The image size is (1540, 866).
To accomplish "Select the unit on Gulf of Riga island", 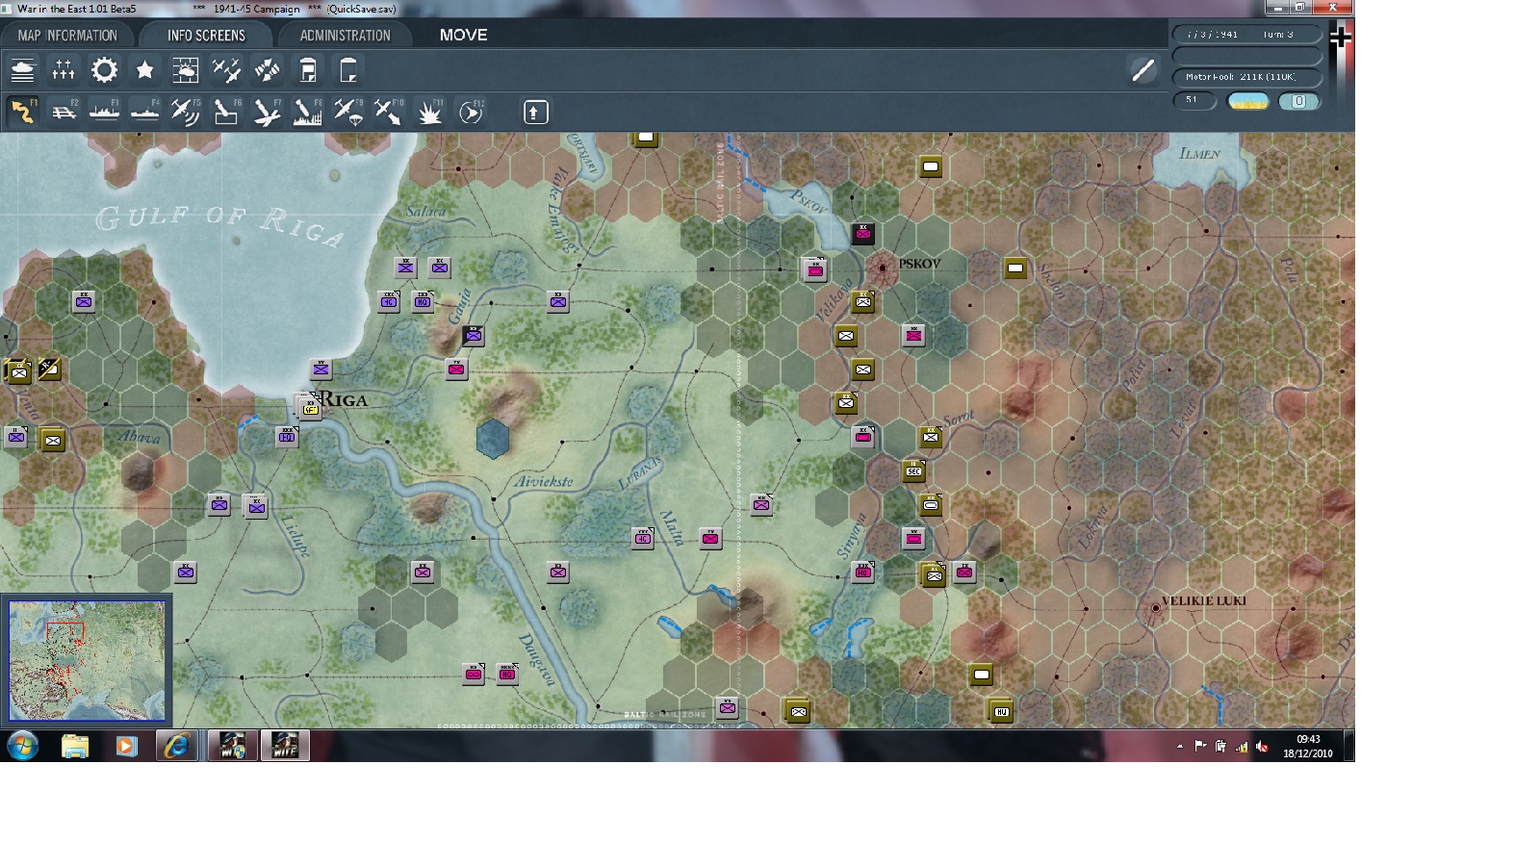I will pyautogui.click(x=84, y=301).
